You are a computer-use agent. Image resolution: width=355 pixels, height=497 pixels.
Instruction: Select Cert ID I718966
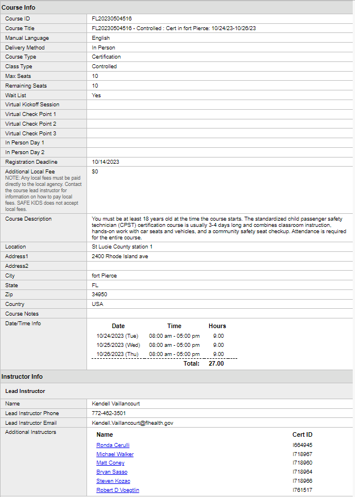click(302, 481)
